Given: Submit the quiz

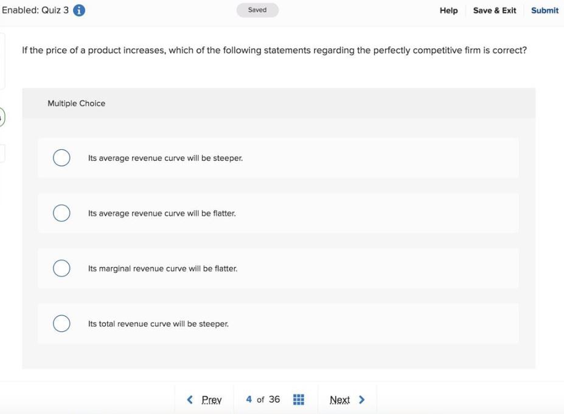Looking at the screenshot, I should (x=544, y=10).
